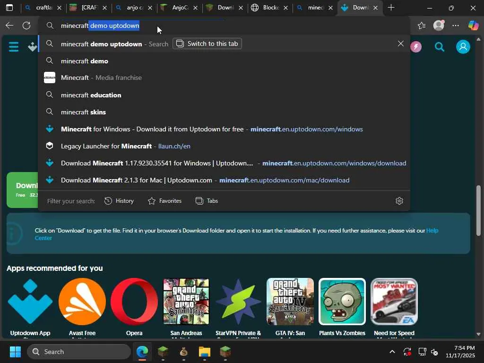This screenshot has width=484, height=363.
Task: Open the last grass block taskbar icon
Action: [225, 352]
